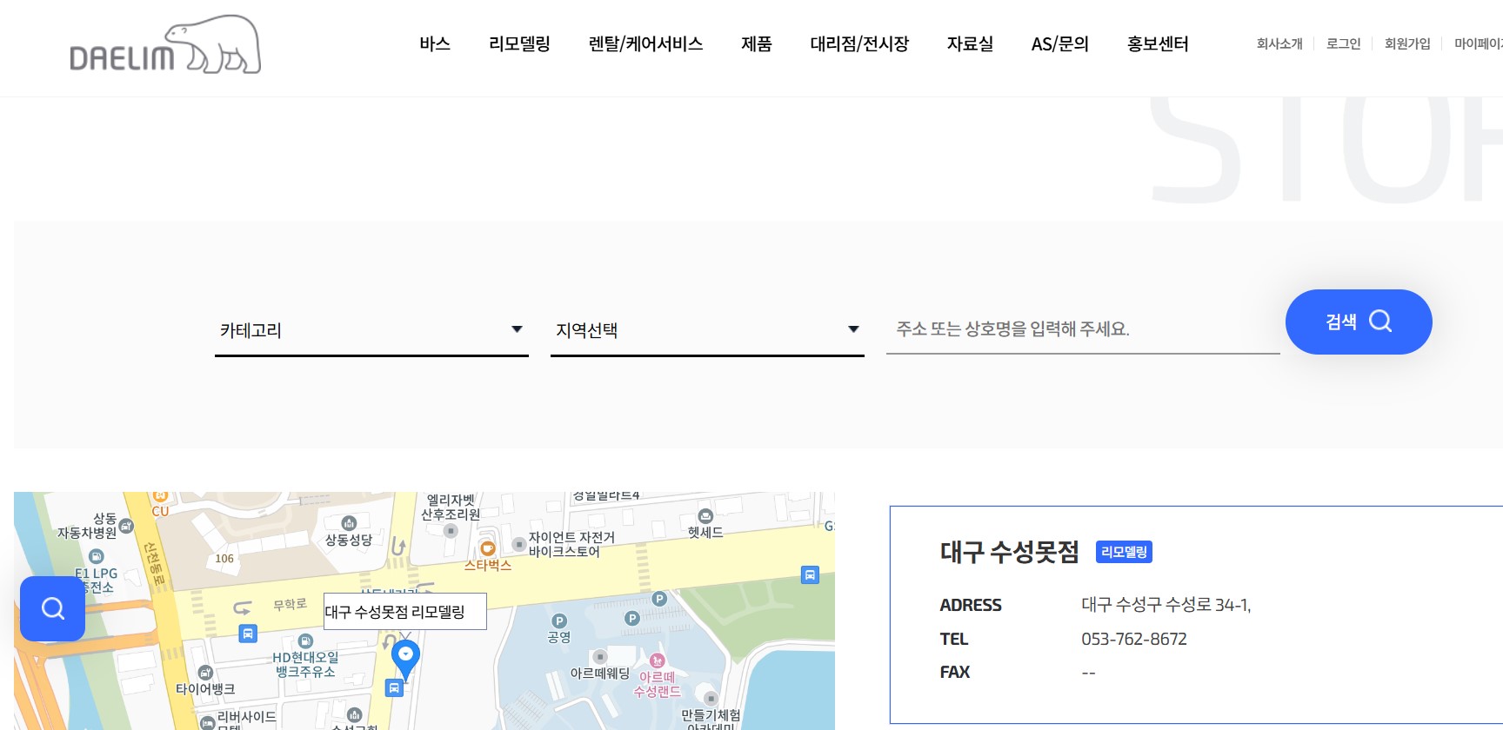
Task: Click the 아르떼웨딩 gray marker icon
Action: point(600,657)
